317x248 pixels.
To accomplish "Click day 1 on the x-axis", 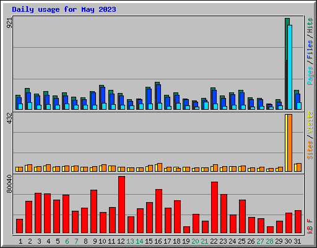I will pos(20,241).
